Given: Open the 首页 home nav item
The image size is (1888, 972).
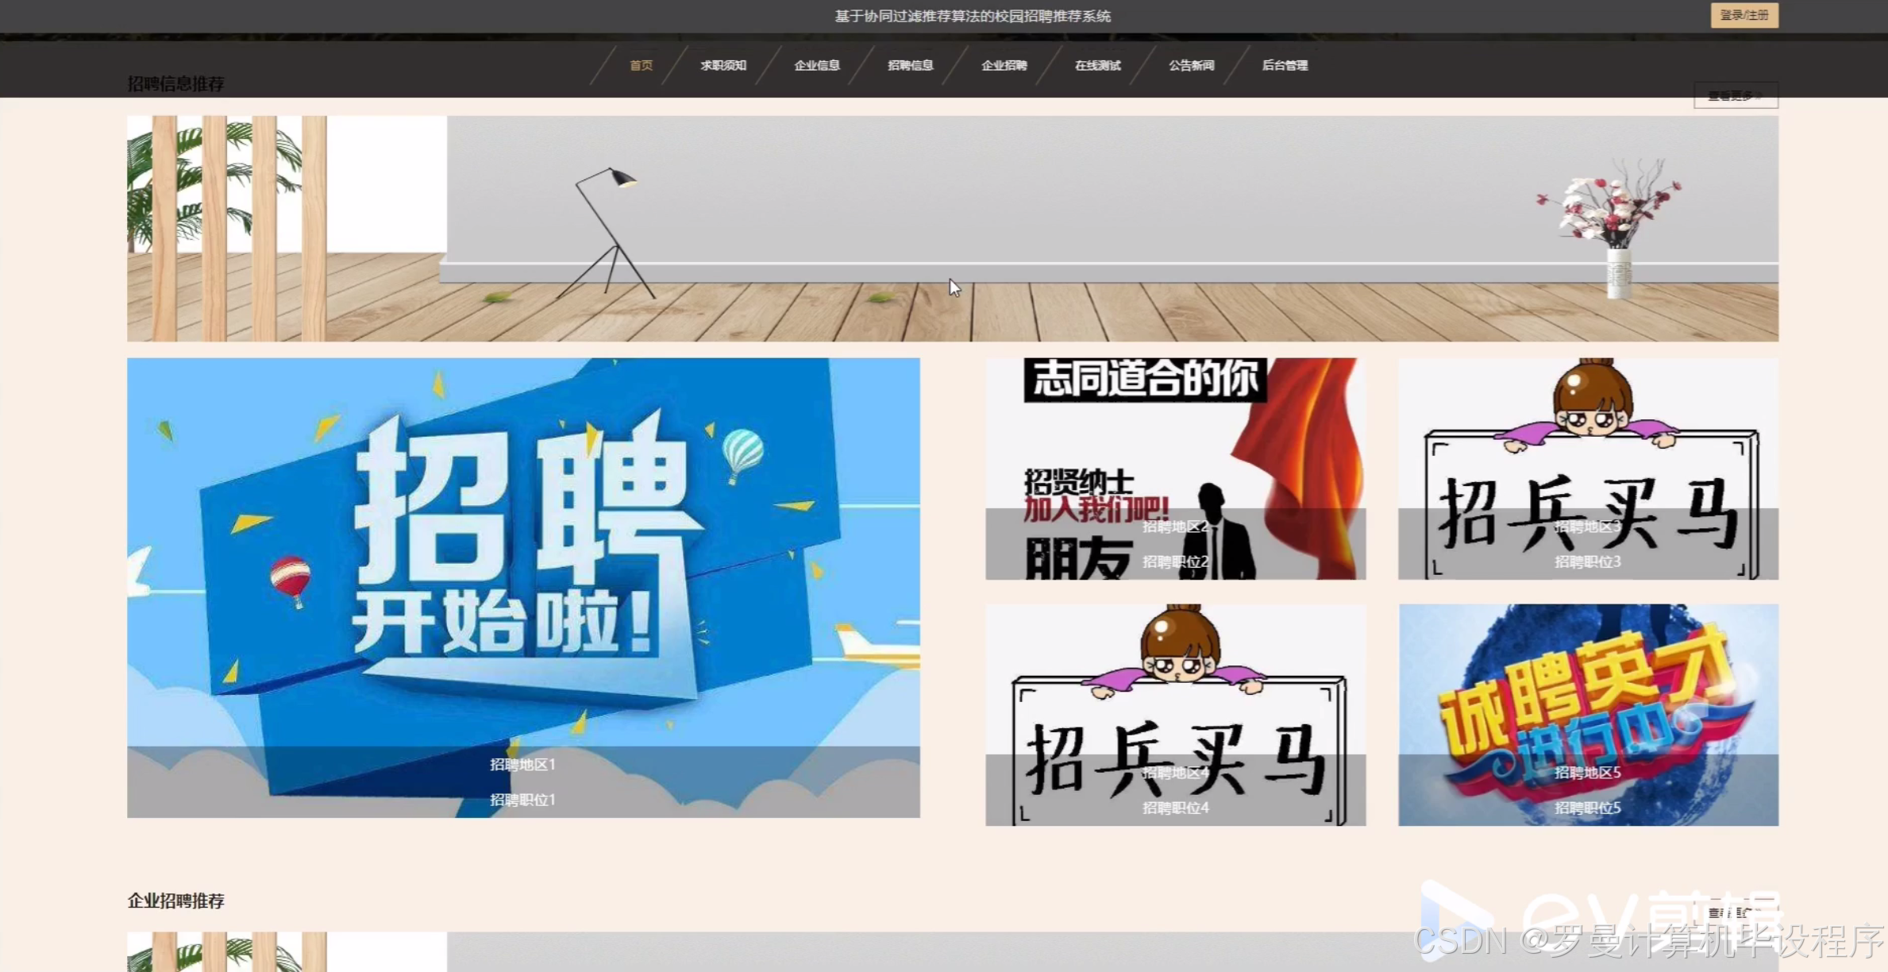Looking at the screenshot, I should pos(641,65).
